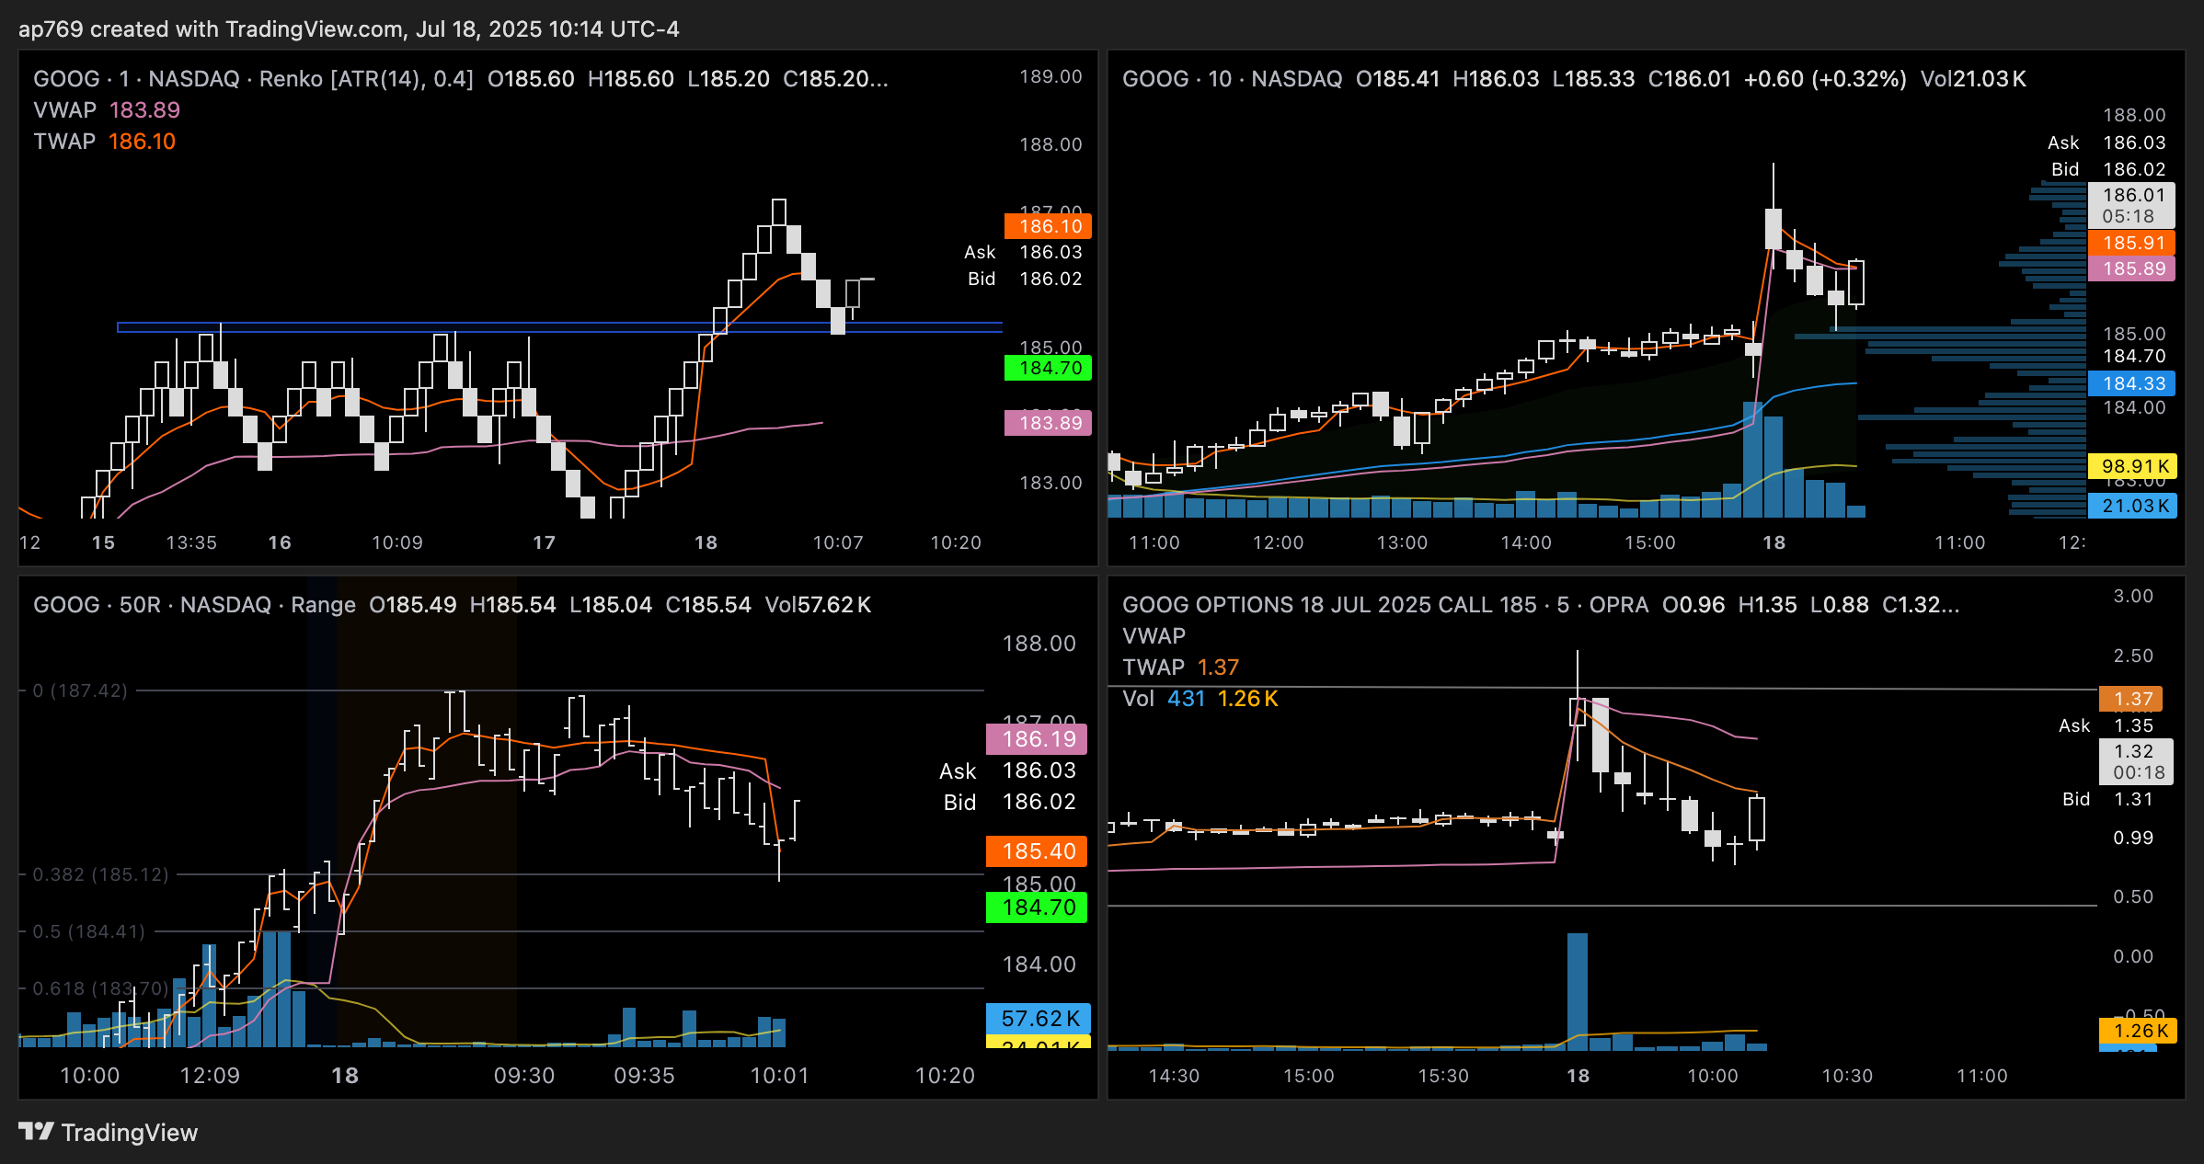The height and width of the screenshot is (1164, 2204).
Task: Click the blue horizontal support zone on Renko chart
Action: click(559, 326)
